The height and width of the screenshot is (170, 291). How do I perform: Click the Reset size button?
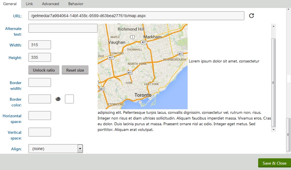tap(75, 70)
